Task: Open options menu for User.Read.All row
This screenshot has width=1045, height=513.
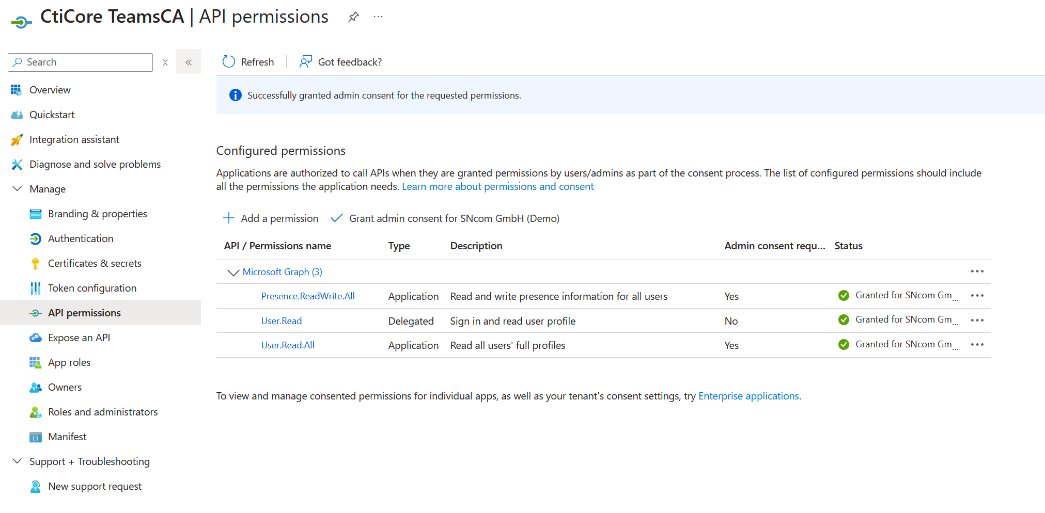Action: 977,345
